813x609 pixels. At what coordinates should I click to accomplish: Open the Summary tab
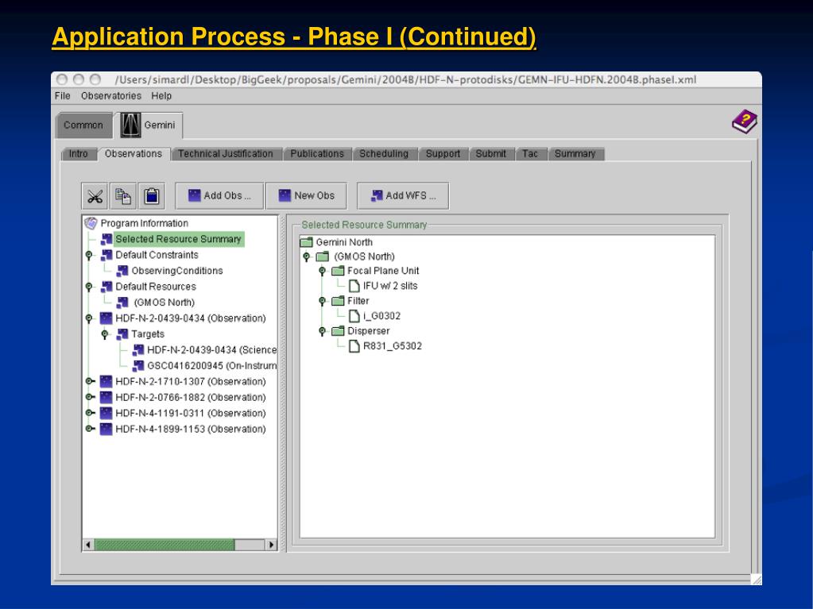pyautogui.click(x=575, y=154)
